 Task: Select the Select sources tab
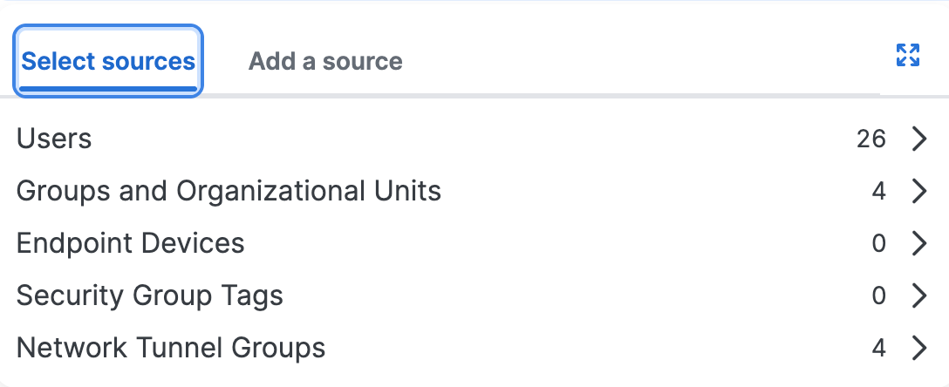[x=108, y=62]
